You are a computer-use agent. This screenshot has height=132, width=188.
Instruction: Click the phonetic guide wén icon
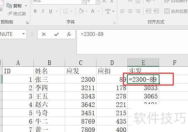pos(108,11)
